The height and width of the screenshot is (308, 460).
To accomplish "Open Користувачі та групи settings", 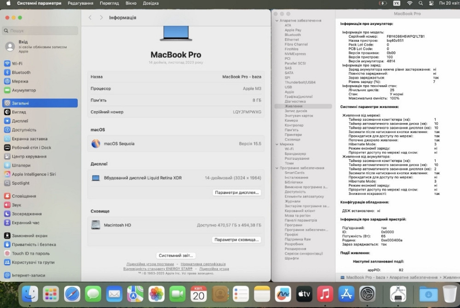I will coord(29,262).
